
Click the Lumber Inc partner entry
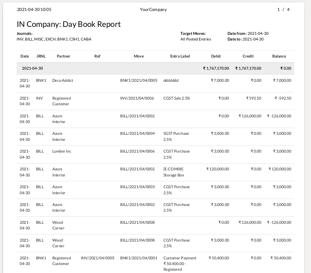pyautogui.click(x=61, y=151)
